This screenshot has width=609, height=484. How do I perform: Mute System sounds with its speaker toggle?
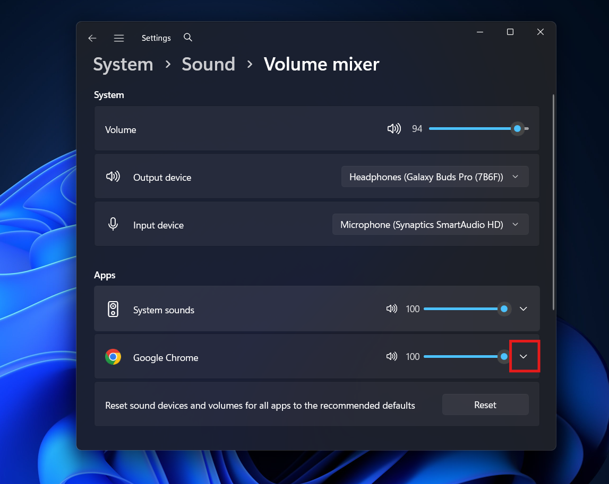click(391, 309)
